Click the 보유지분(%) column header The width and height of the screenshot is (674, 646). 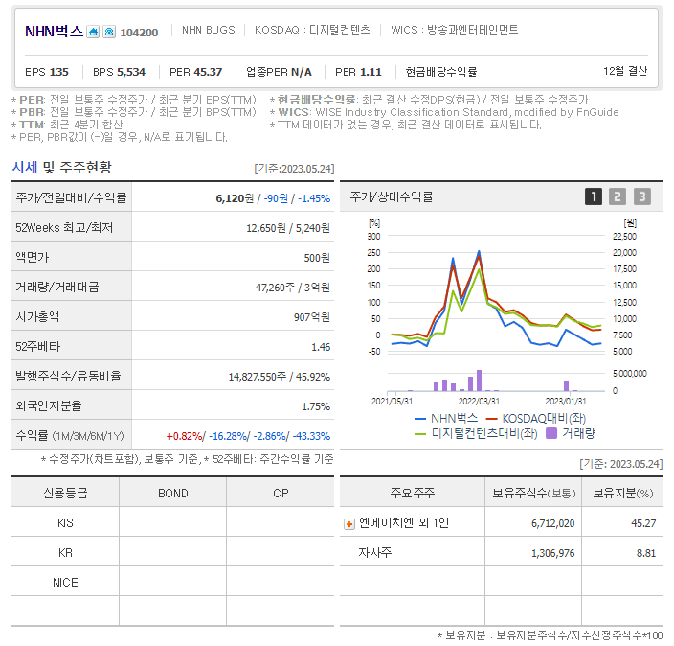coord(622,493)
